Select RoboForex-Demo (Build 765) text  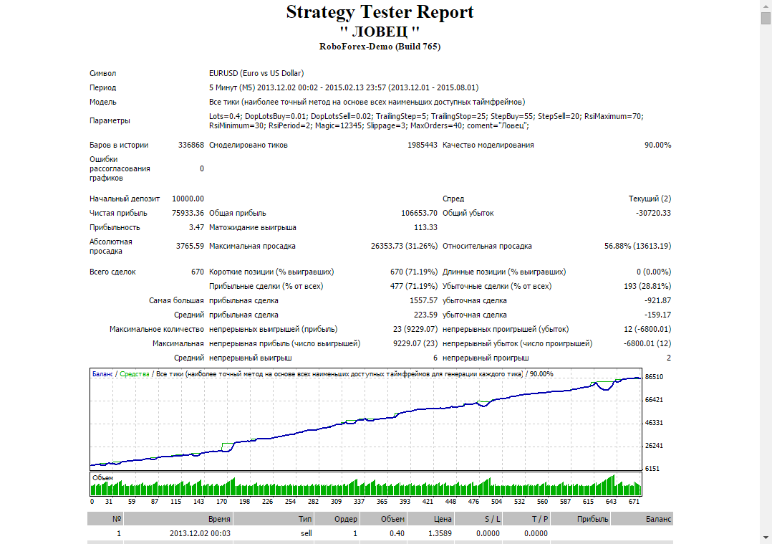(x=380, y=47)
